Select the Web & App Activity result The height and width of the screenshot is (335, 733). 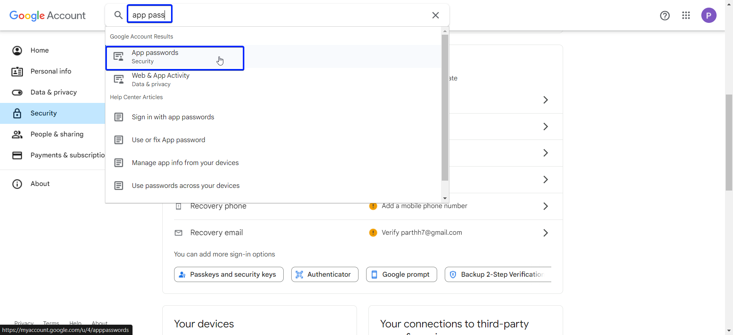273,80
